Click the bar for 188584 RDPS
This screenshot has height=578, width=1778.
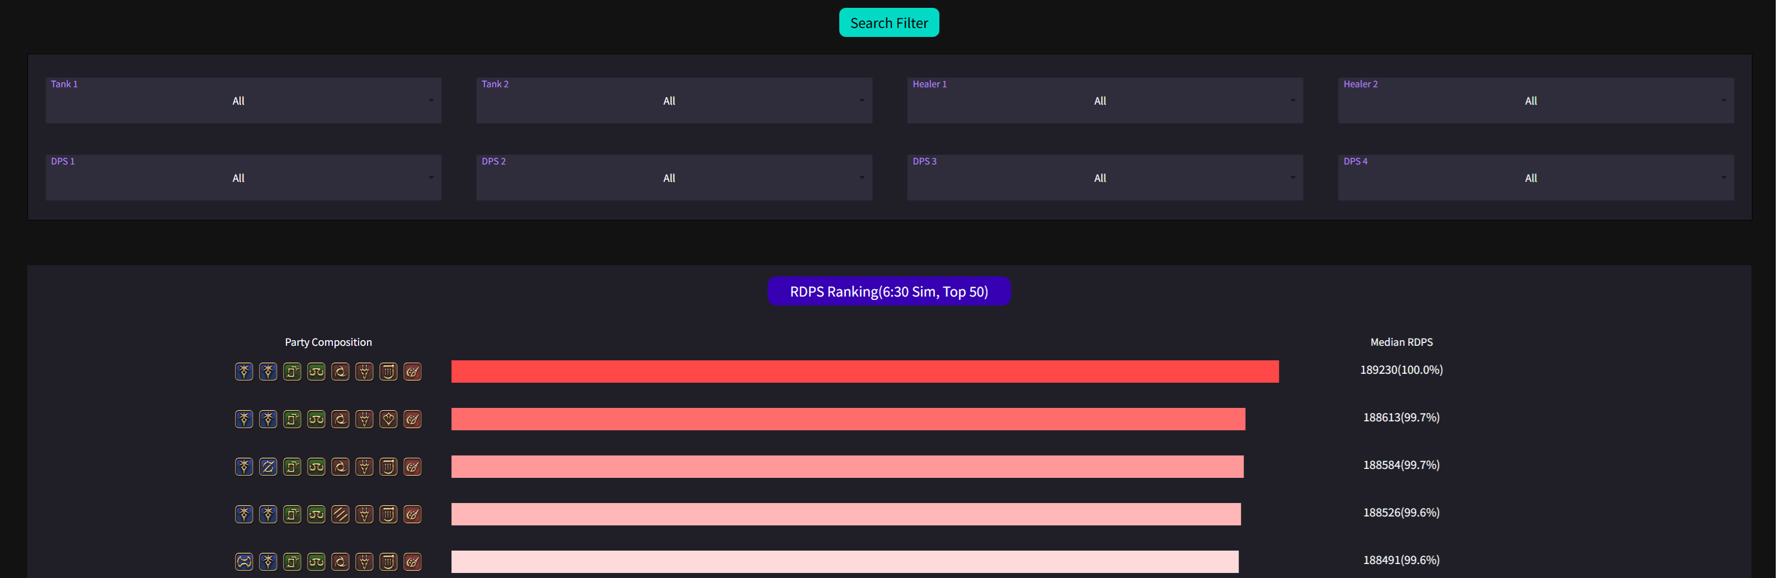tap(848, 467)
